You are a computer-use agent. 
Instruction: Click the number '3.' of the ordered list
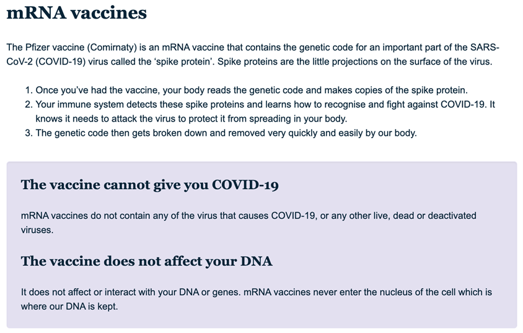coord(29,133)
